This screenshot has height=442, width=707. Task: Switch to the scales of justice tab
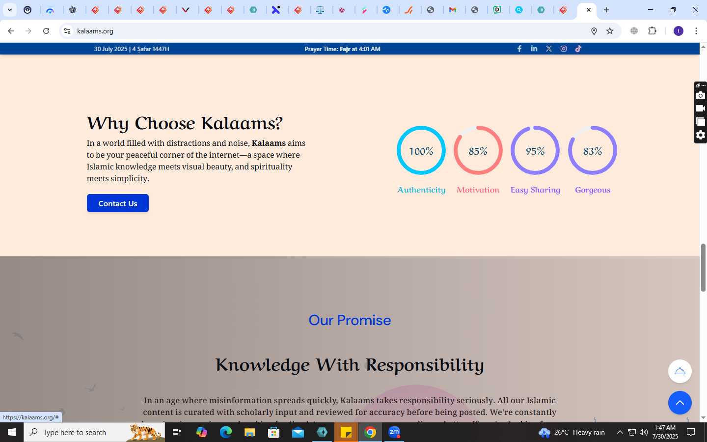tap(320, 10)
